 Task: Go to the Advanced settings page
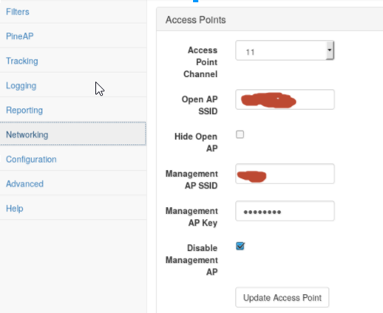(25, 184)
